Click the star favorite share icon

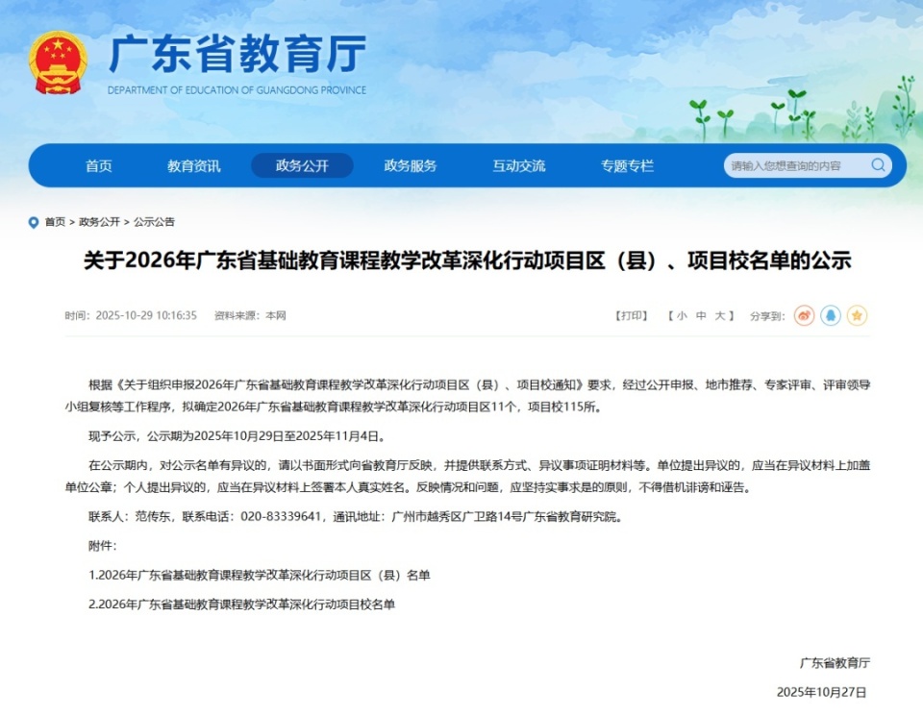click(856, 315)
